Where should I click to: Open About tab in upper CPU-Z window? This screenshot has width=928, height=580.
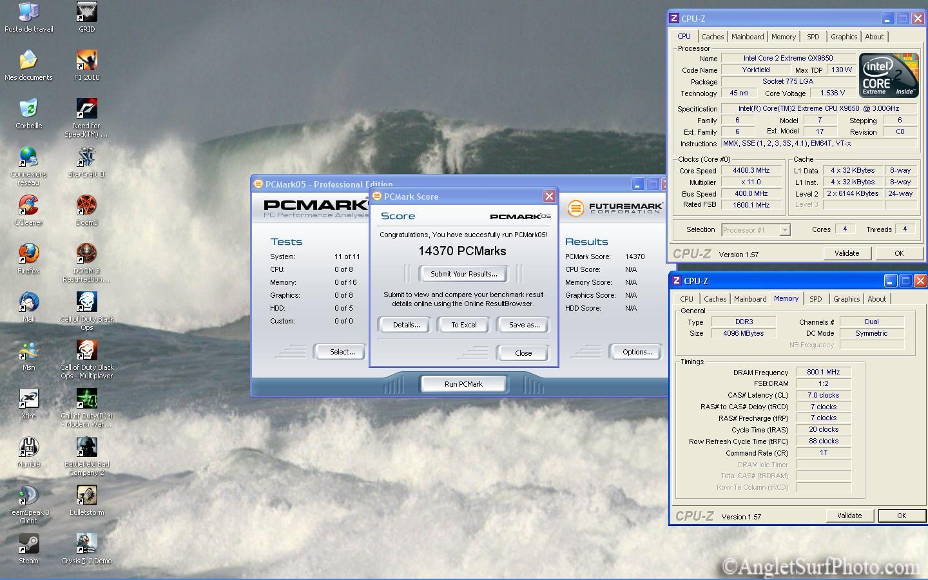tap(875, 37)
